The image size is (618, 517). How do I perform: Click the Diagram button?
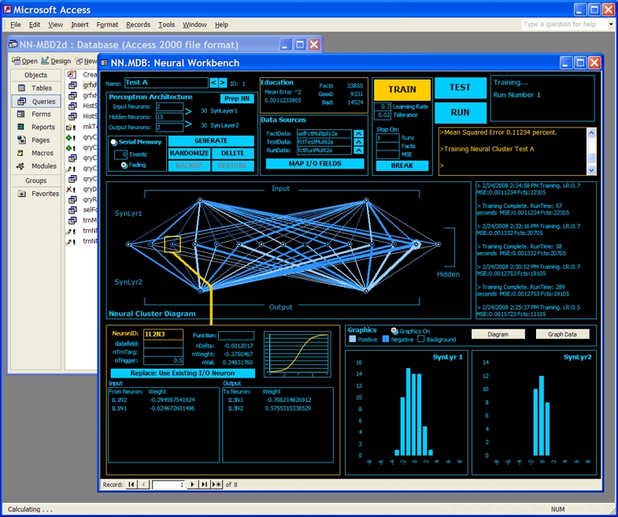pos(498,334)
